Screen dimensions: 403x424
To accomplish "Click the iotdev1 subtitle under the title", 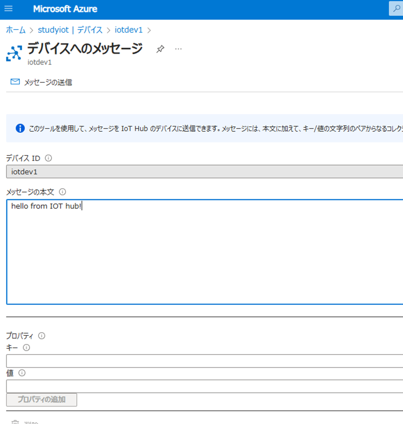I will [40, 62].
